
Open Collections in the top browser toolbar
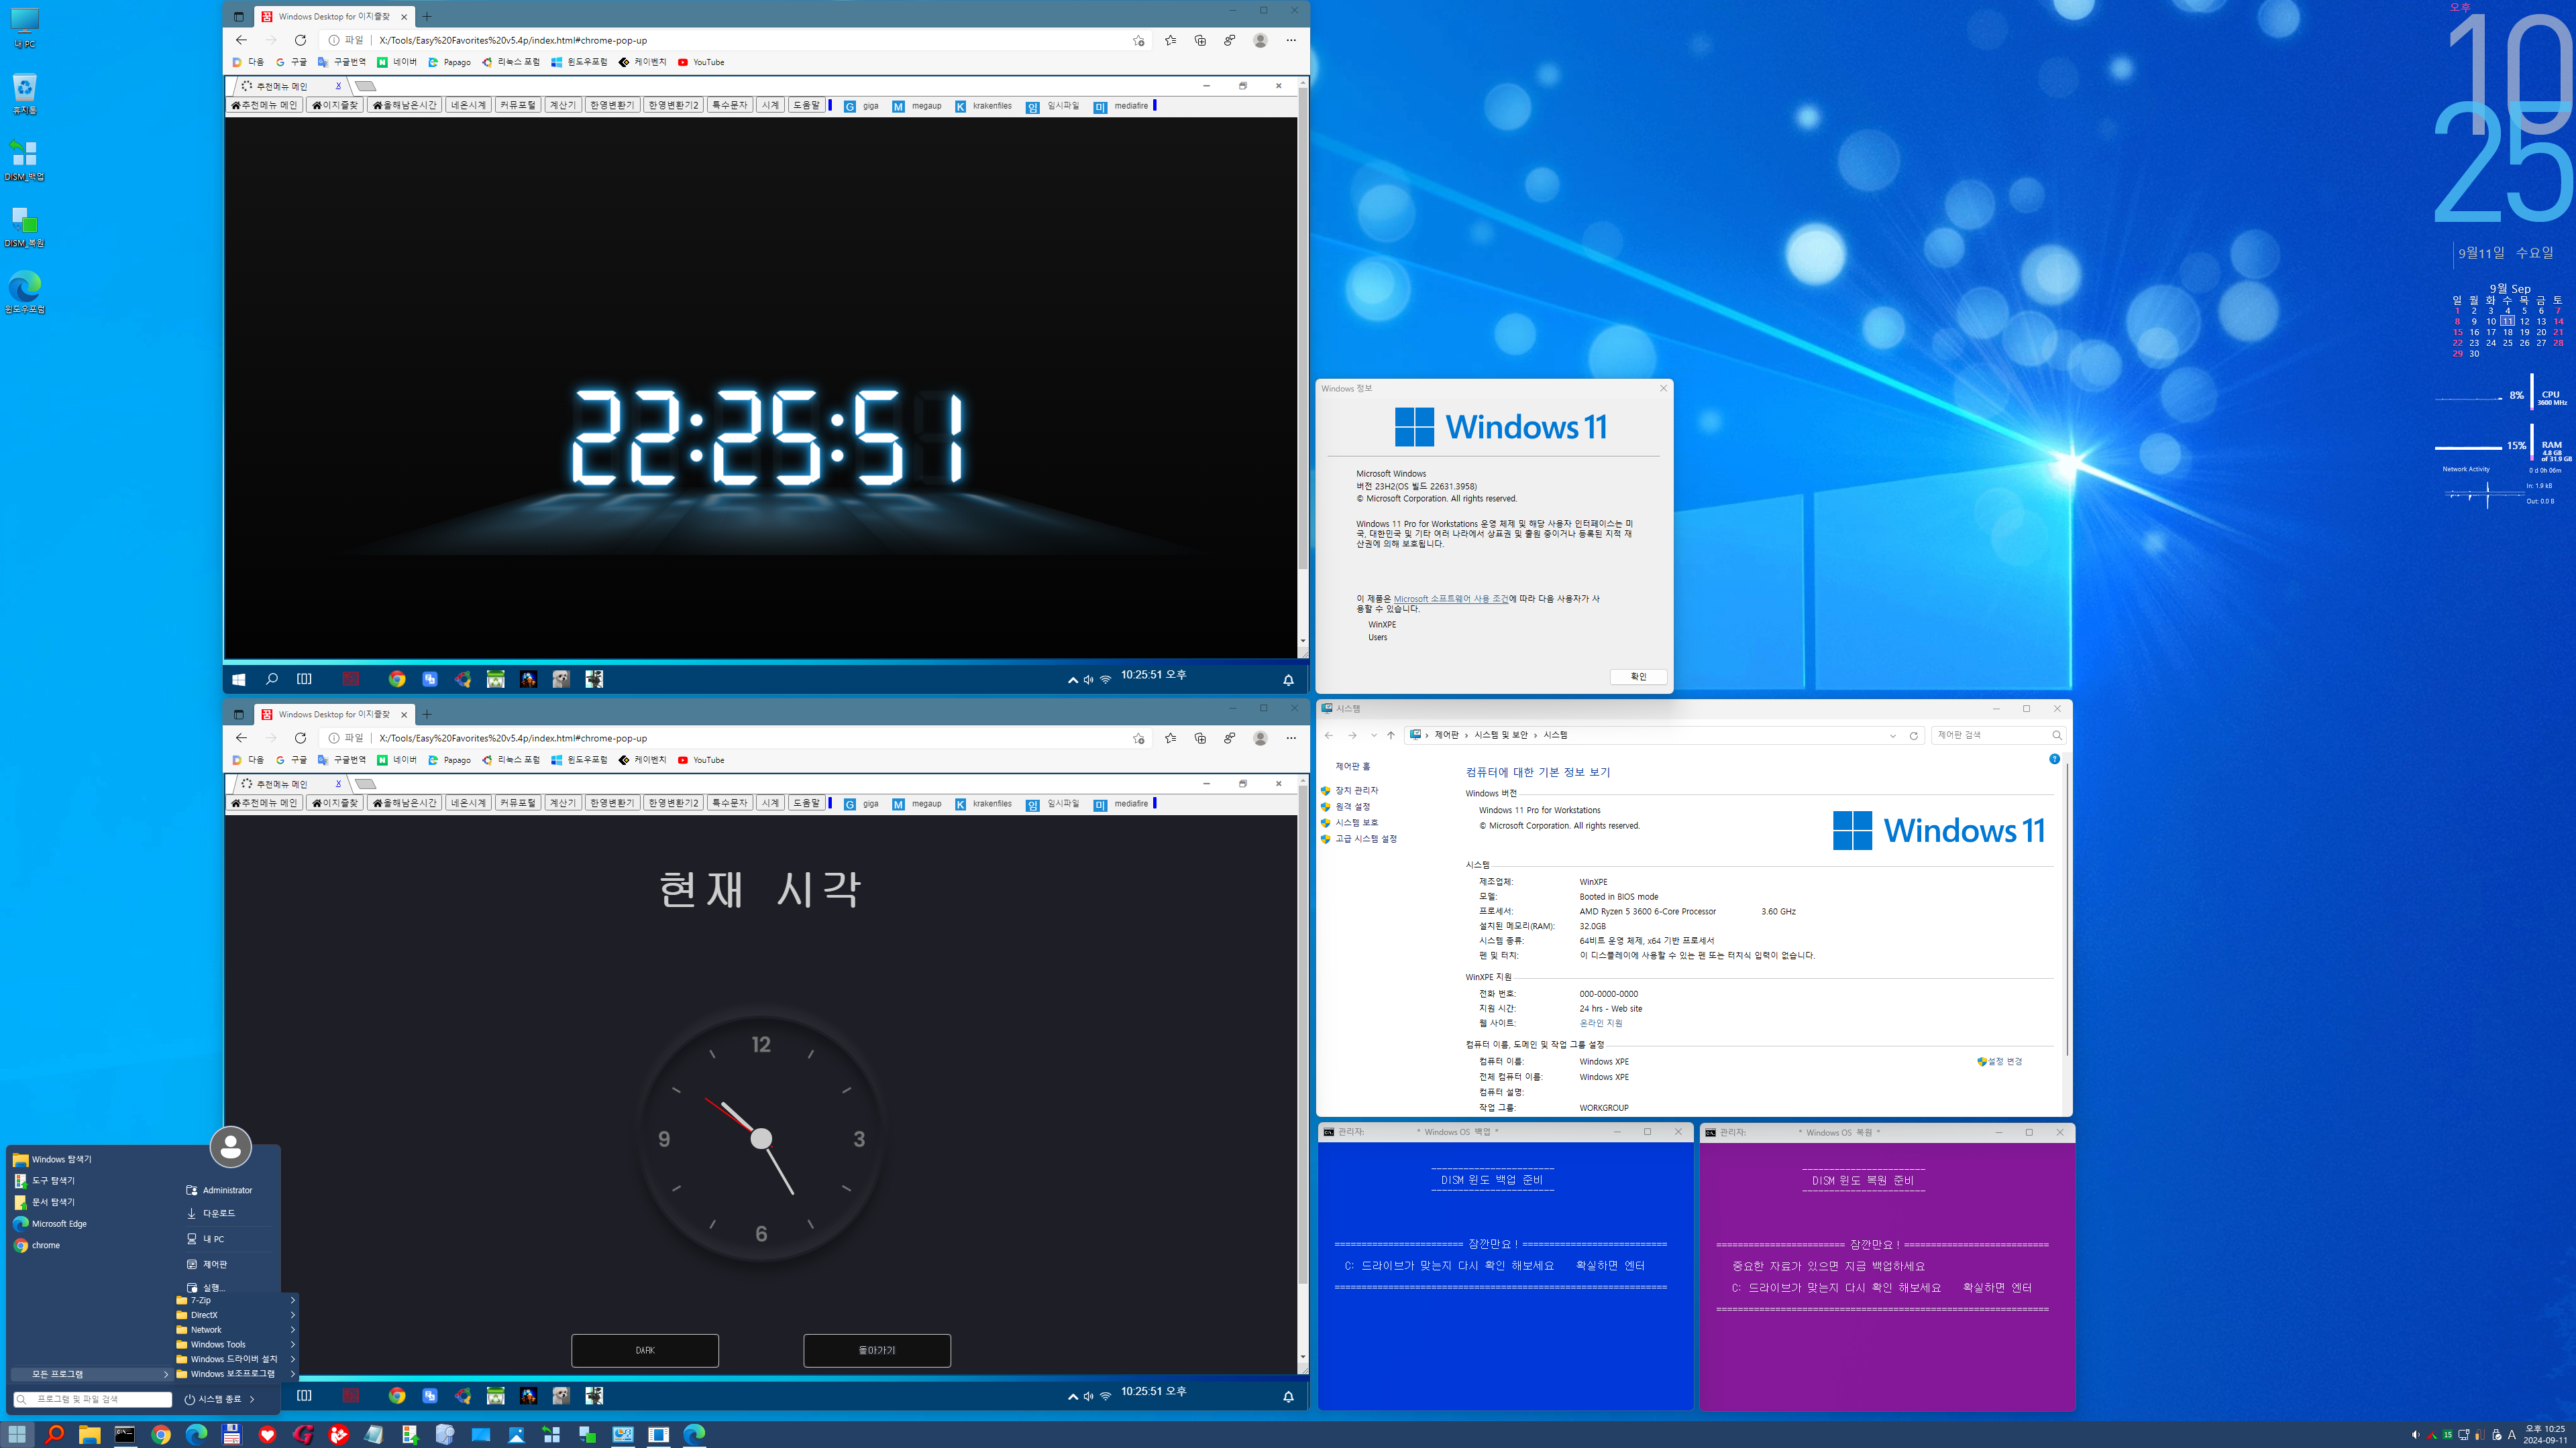point(1200,40)
